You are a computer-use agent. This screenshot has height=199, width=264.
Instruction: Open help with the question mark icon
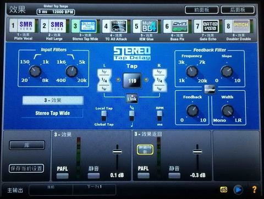pos(254,190)
